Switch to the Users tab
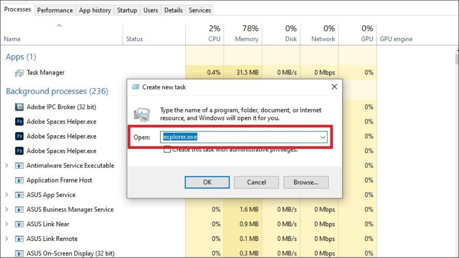 point(151,10)
